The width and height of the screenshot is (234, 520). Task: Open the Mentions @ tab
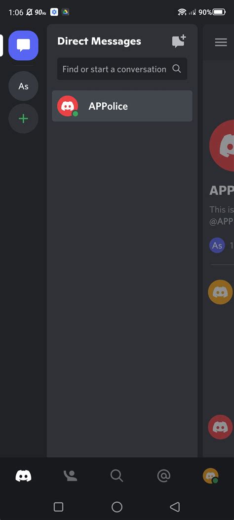click(163, 476)
